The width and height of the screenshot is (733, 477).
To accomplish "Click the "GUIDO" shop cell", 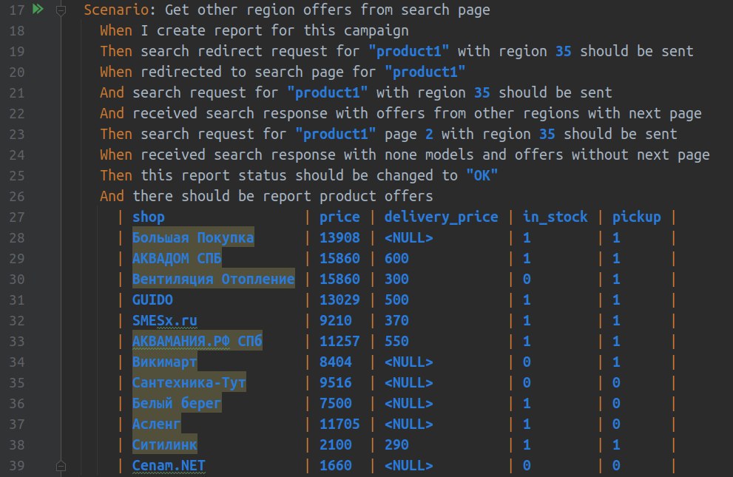I will [152, 300].
